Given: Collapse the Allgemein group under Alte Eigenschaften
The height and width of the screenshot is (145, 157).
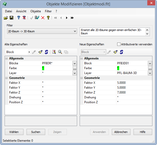Looking at the screenshot, I should click(x=6, y=58).
